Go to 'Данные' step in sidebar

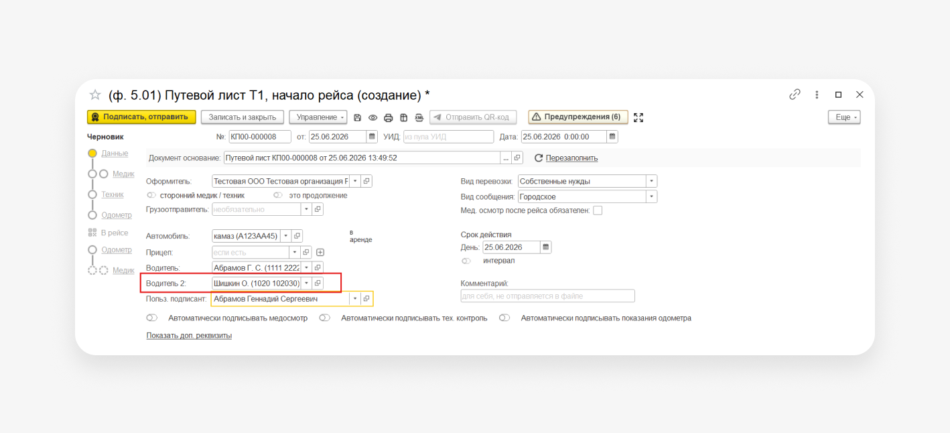[115, 153]
